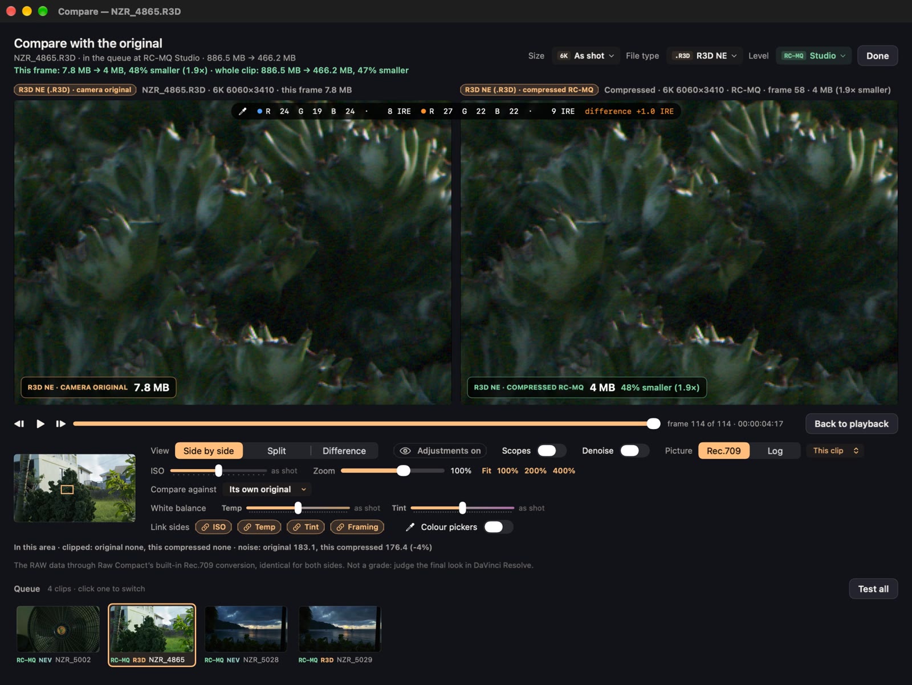This screenshot has width=912, height=685.
Task: Open File type R3D NE dropdown
Action: click(x=705, y=56)
